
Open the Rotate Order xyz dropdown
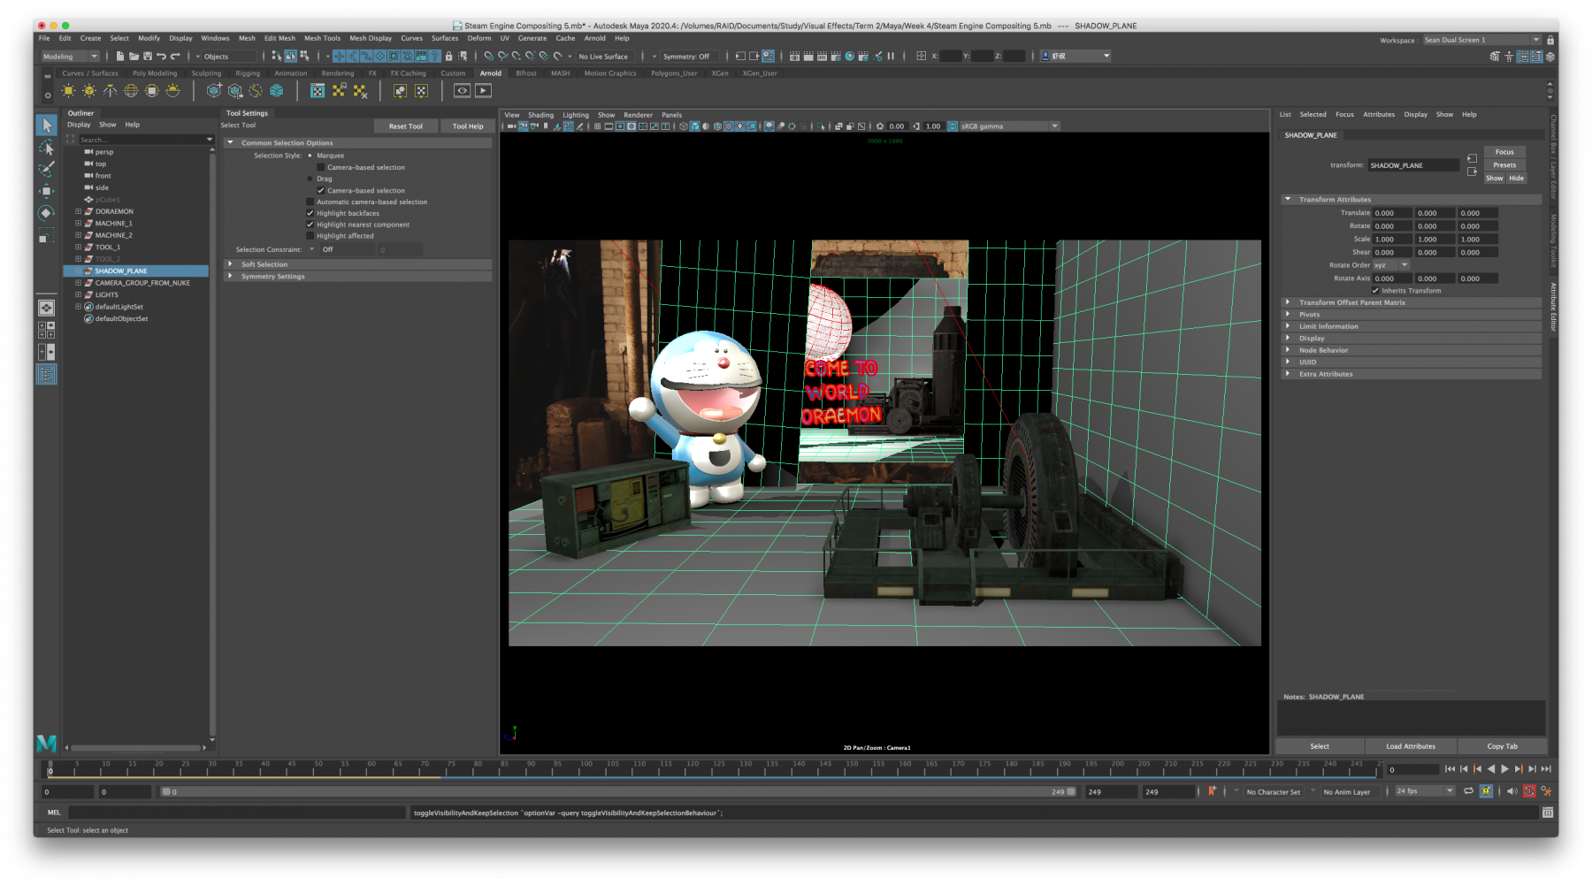1391,265
